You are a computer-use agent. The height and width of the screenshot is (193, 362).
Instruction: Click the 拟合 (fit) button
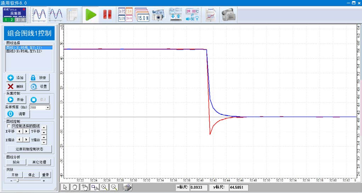point(16,162)
